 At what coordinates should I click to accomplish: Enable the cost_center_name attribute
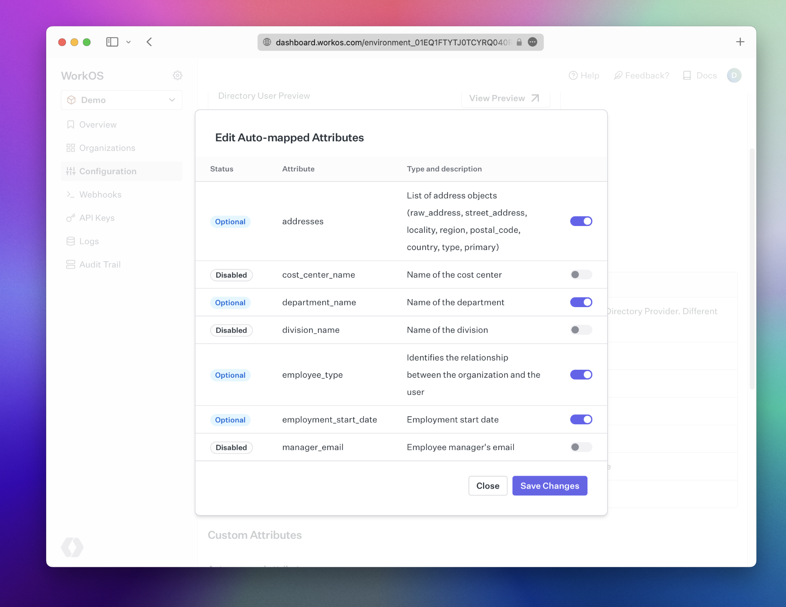(x=581, y=275)
